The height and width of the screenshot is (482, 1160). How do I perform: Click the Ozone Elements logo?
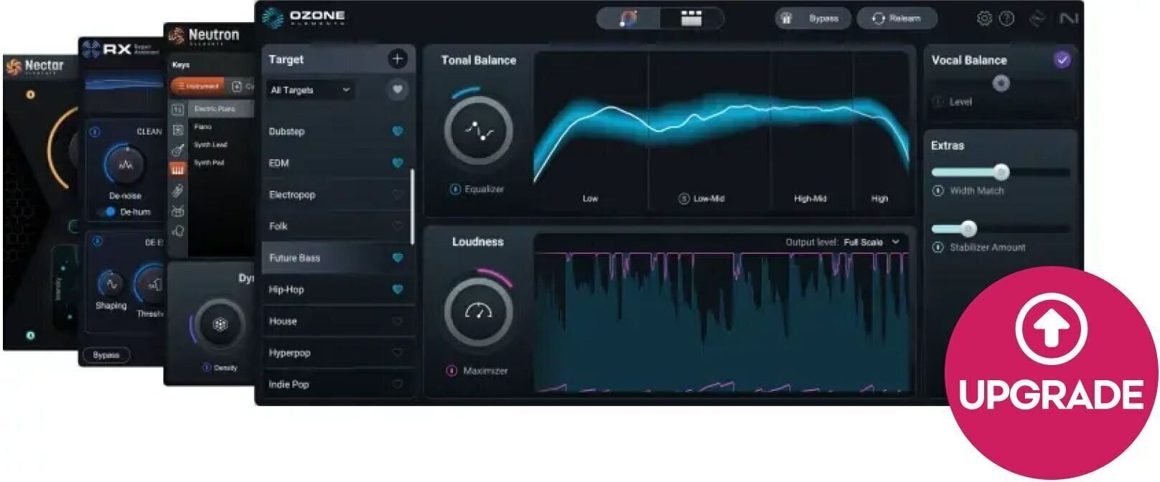(x=303, y=17)
